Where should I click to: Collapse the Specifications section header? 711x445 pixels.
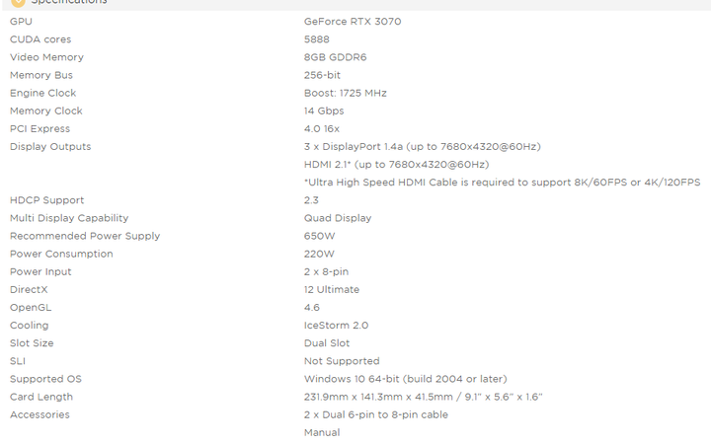[355, 5]
